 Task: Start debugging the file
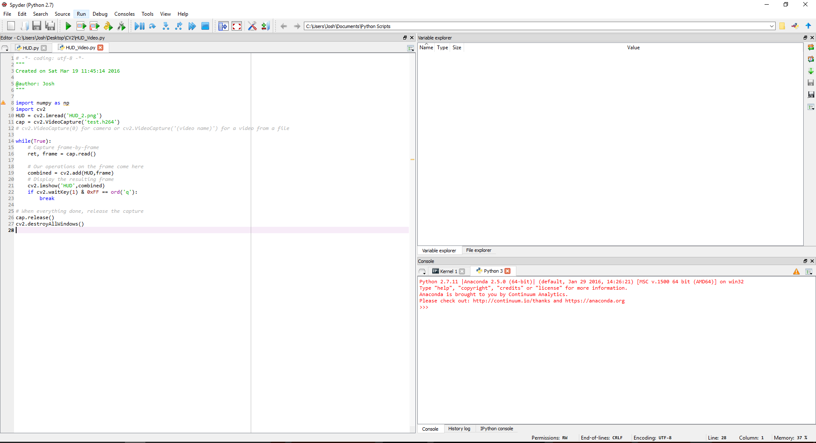tap(139, 26)
